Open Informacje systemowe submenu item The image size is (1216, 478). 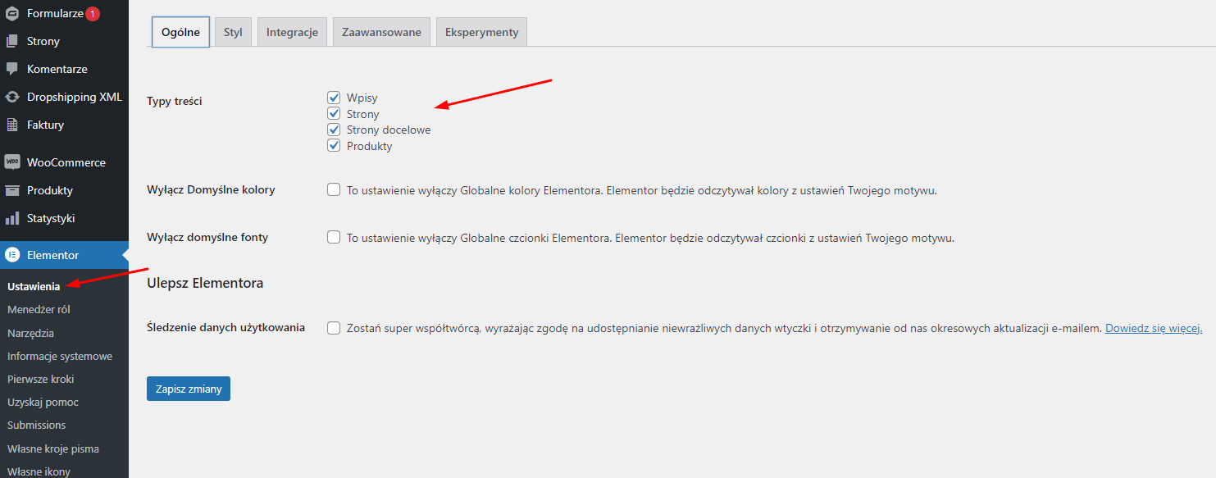pyautogui.click(x=60, y=356)
